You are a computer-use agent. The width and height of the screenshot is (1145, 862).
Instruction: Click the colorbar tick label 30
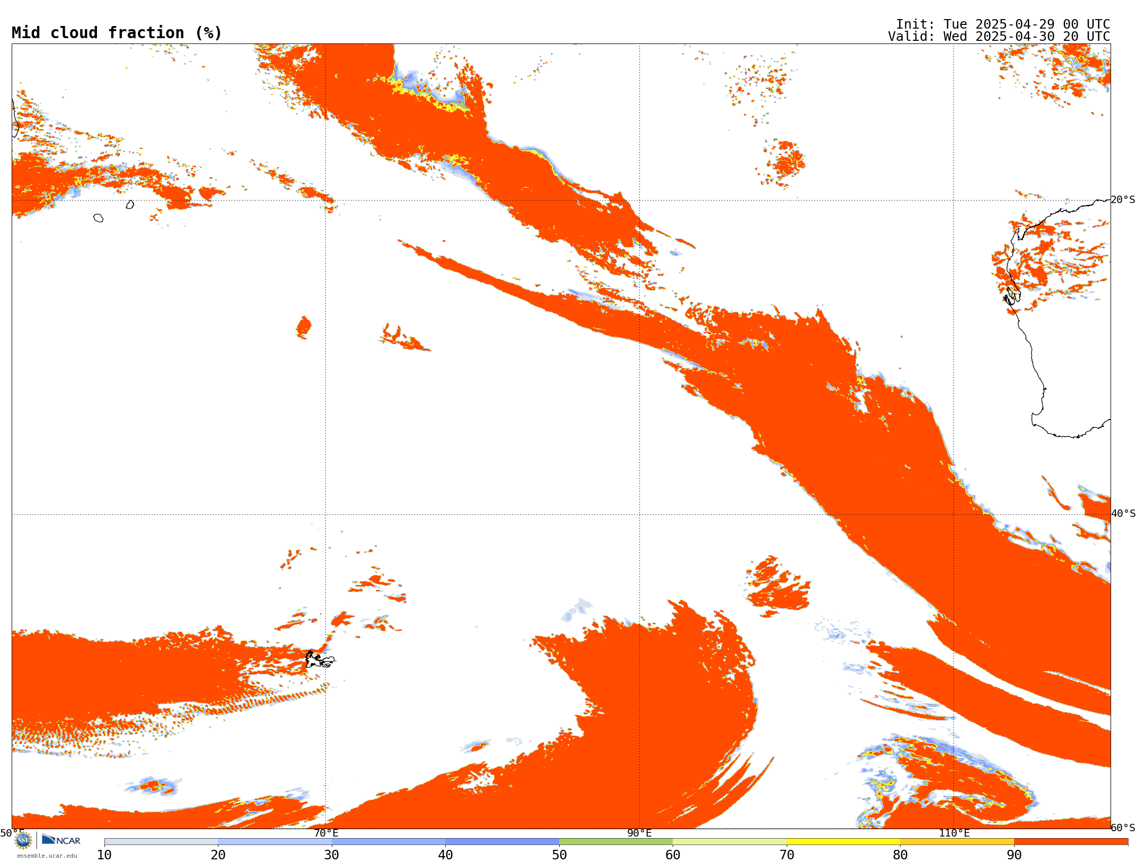click(332, 855)
